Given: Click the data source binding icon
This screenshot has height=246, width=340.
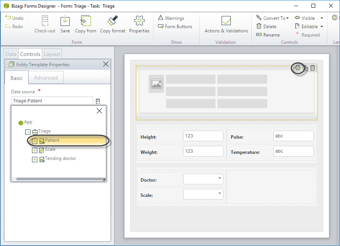Looking at the screenshot, I should [98, 101].
